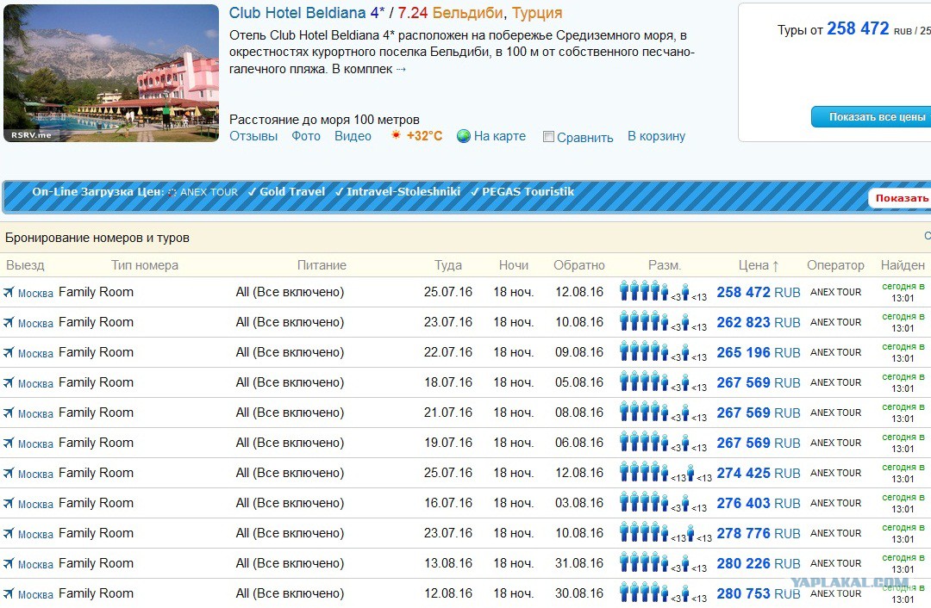Image resolution: width=931 pixels, height=608 pixels.
Task: Click the globe map icon
Action: [x=463, y=136]
